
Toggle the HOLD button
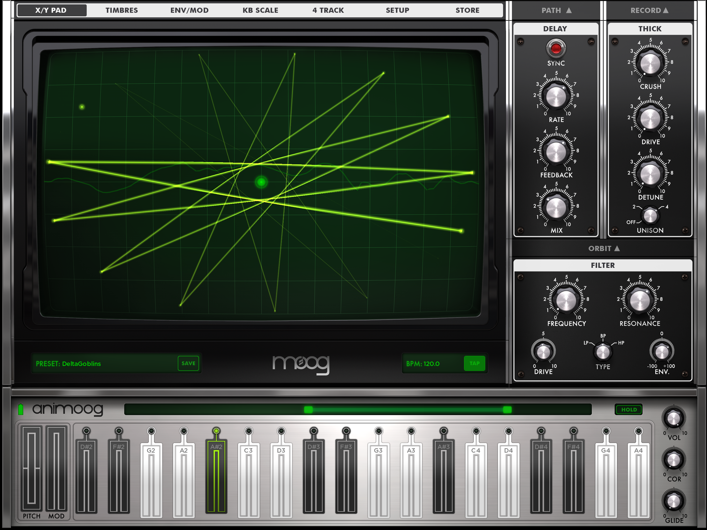[629, 409]
